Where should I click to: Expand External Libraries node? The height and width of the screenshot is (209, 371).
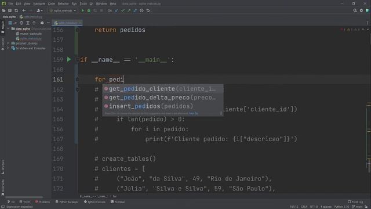tap(8, 44)
